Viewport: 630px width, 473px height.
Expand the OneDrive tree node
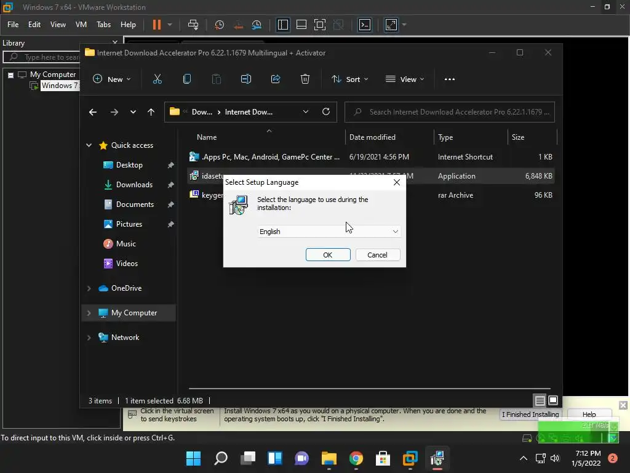point(89,288)
